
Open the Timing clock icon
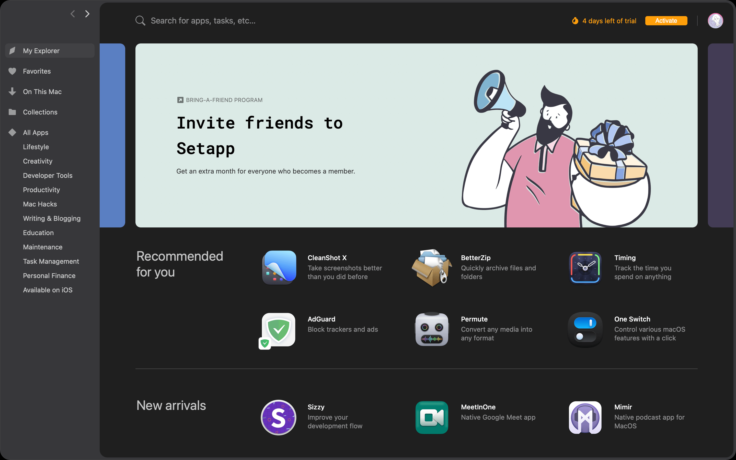point(585,268)
